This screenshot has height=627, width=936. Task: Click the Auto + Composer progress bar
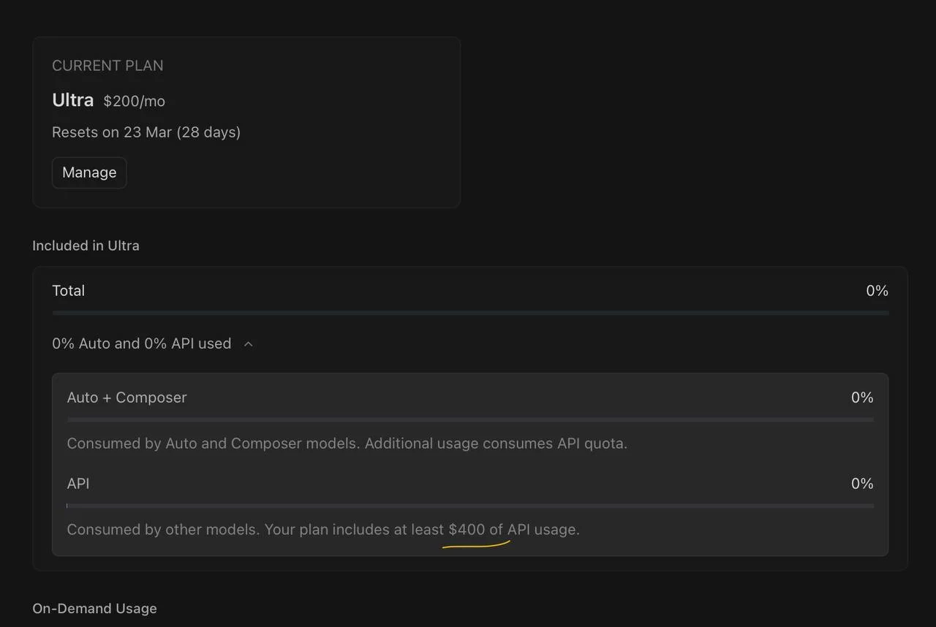point(470,419)
